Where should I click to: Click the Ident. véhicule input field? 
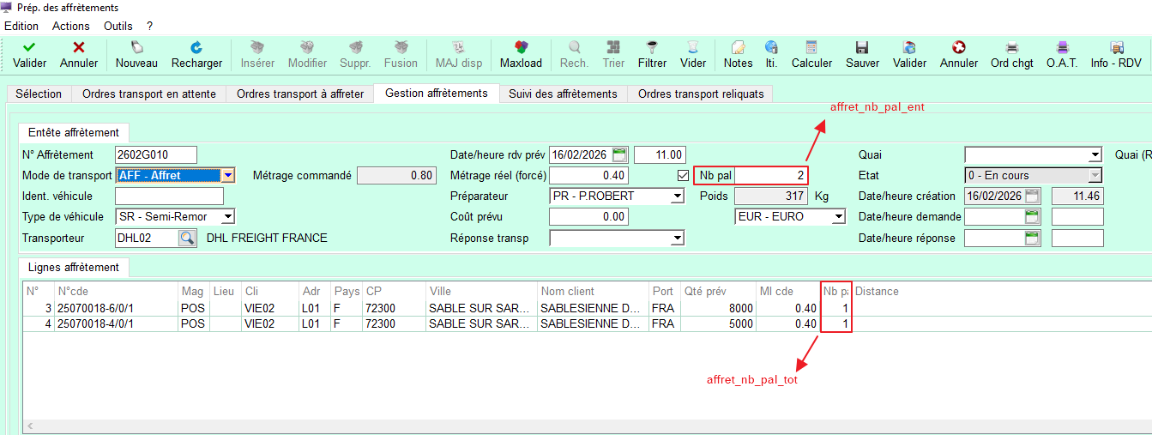pyautogui.click(x=168, y=196)
